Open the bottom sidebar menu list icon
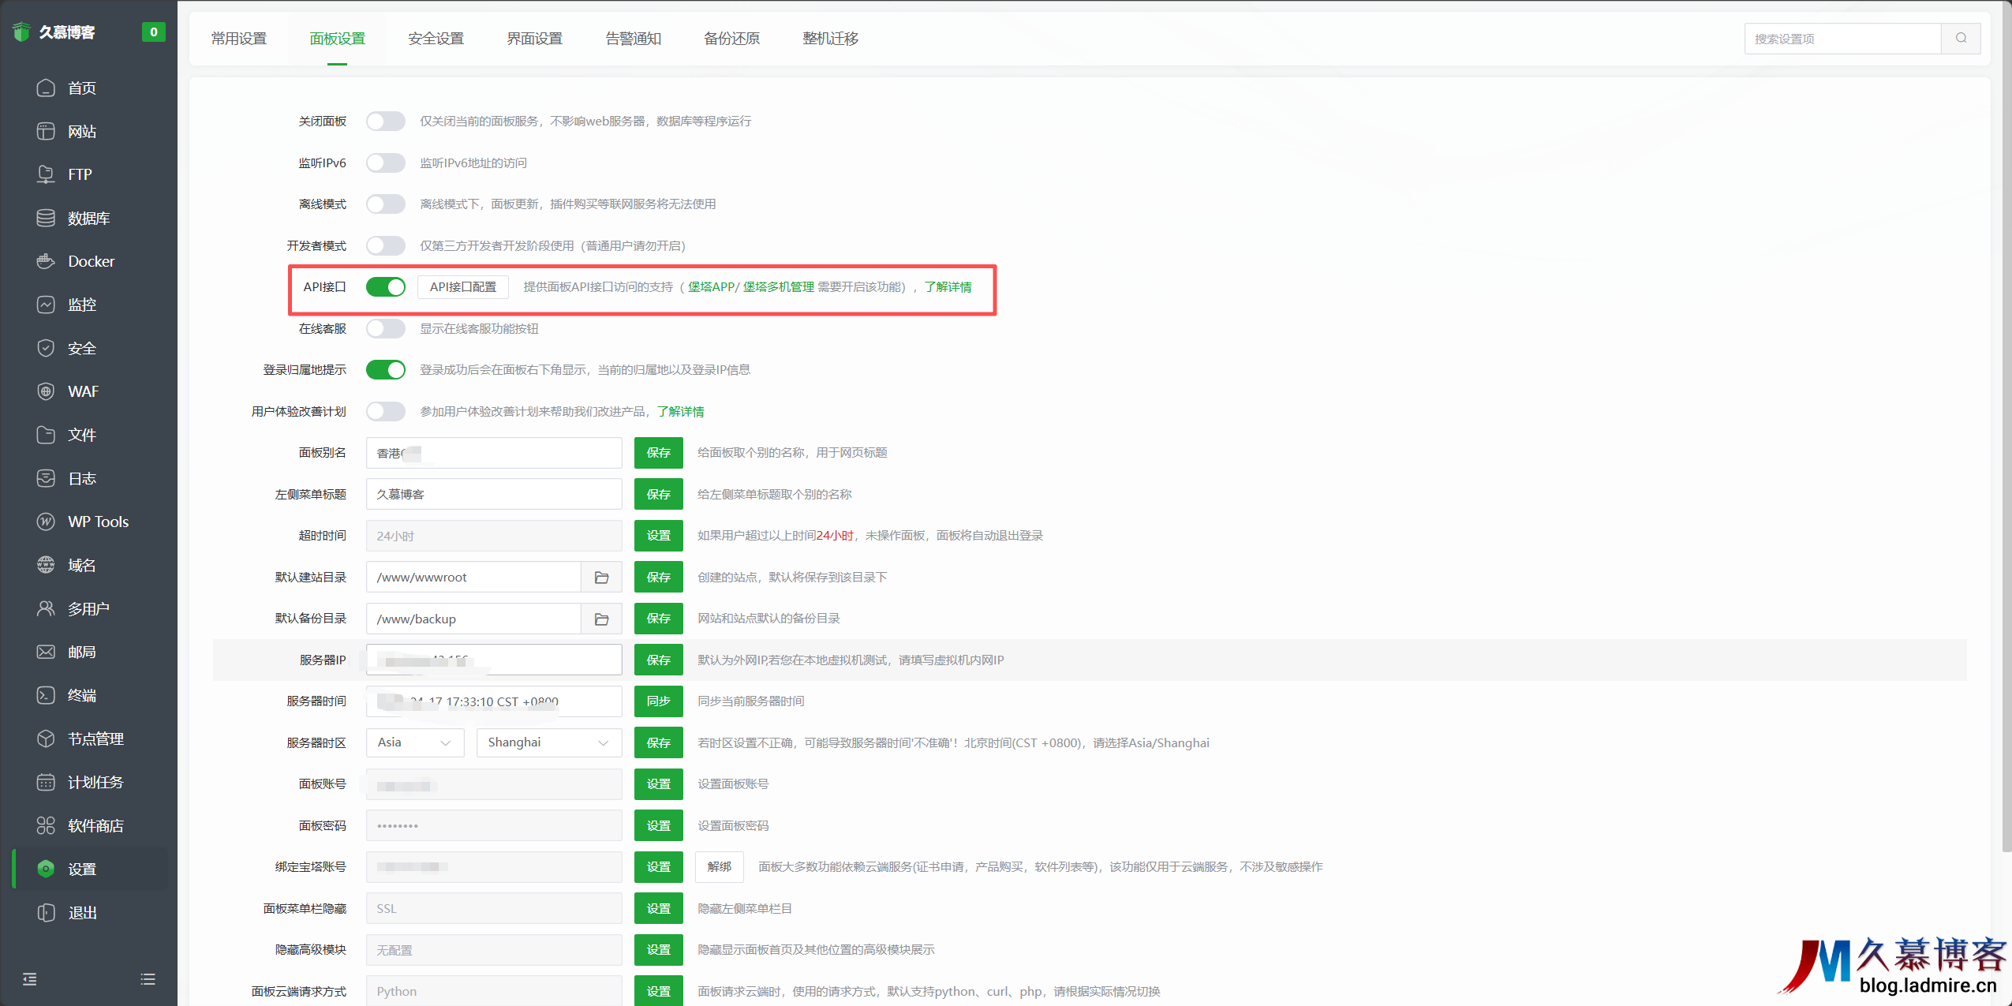Screen dimensions: 2012x1006 148,979
